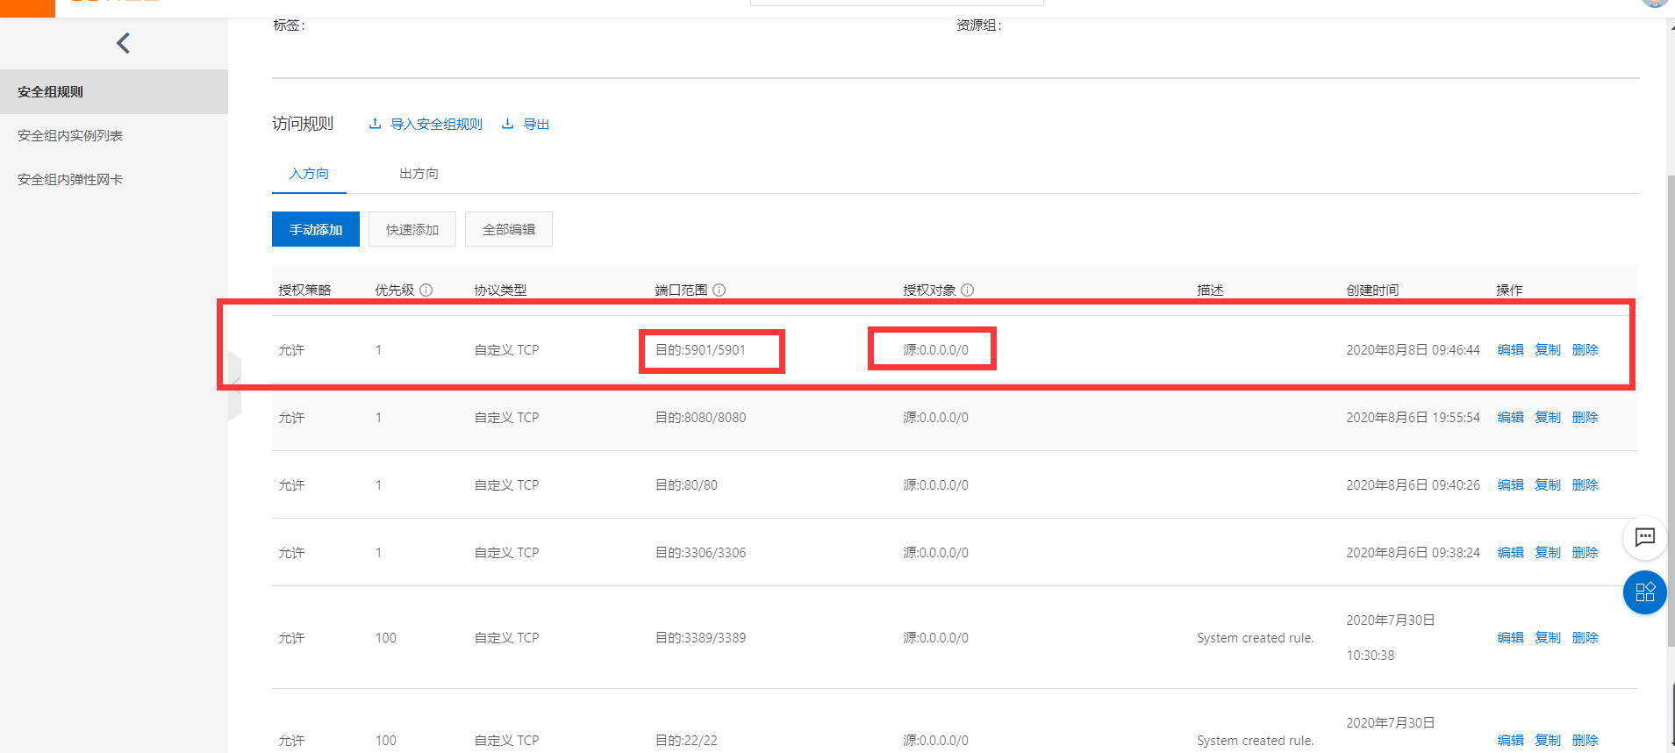Select port text 目的:3306/3306
Image resolution: width=1675 pixels, height=753 pixels.
tap(700, 553)
